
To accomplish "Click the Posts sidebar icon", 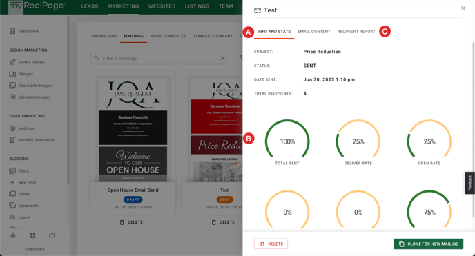I will 12,171.
